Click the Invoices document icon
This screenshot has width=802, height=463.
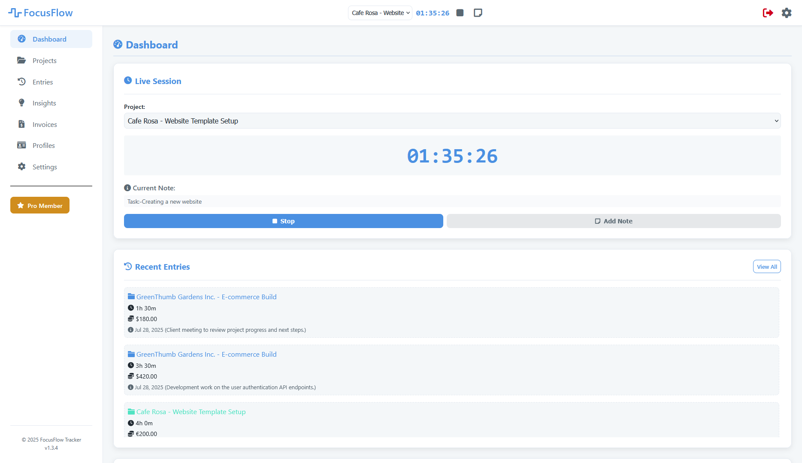point(21,124)
